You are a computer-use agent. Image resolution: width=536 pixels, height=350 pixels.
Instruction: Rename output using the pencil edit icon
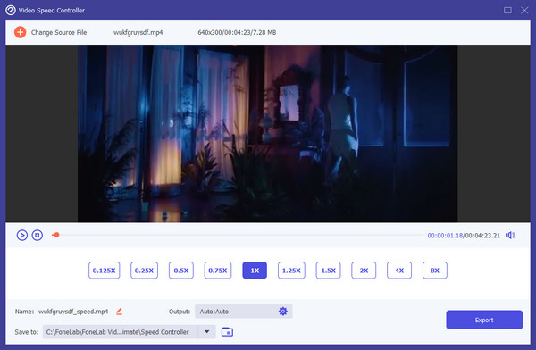click(x=120, y=312)
